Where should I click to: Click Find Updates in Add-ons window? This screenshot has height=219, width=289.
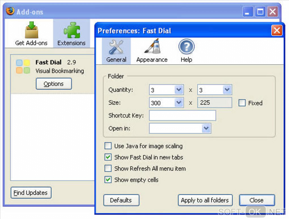point(31,193)
